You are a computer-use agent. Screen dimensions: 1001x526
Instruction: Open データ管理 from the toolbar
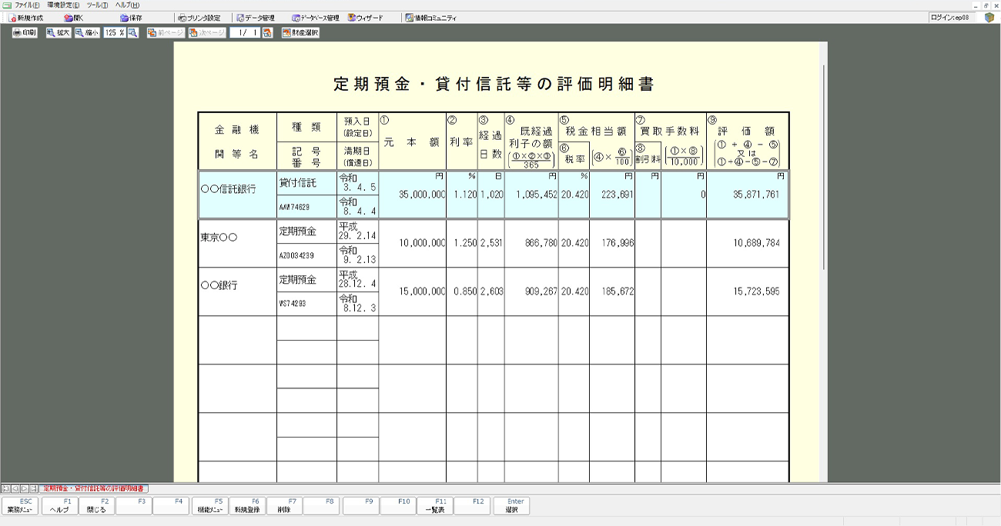click(255, 18)
